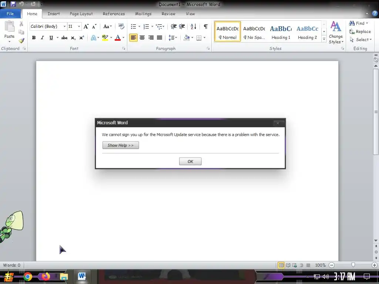Screen dimensions: 379x284
Task: Open Word Help question mark icon
Action: click(x=375, y=14)
